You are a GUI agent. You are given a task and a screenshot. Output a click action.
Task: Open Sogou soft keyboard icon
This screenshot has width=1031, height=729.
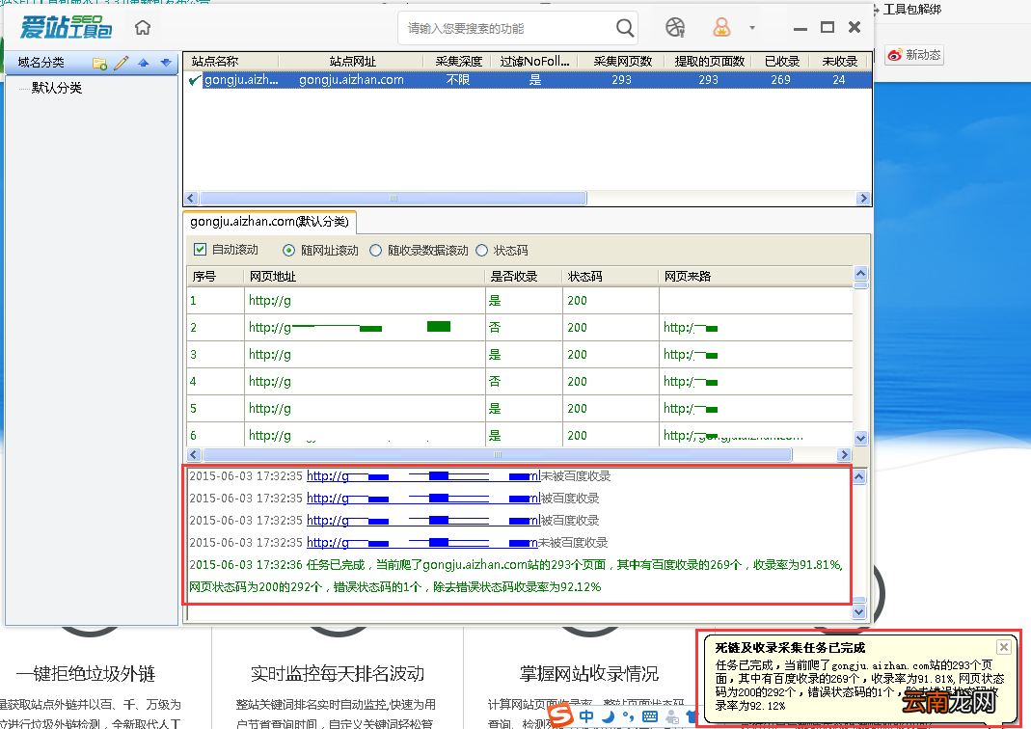click(650, 716)
